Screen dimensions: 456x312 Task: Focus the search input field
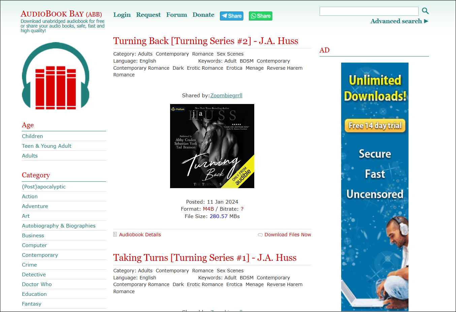(x=369, y=11)
